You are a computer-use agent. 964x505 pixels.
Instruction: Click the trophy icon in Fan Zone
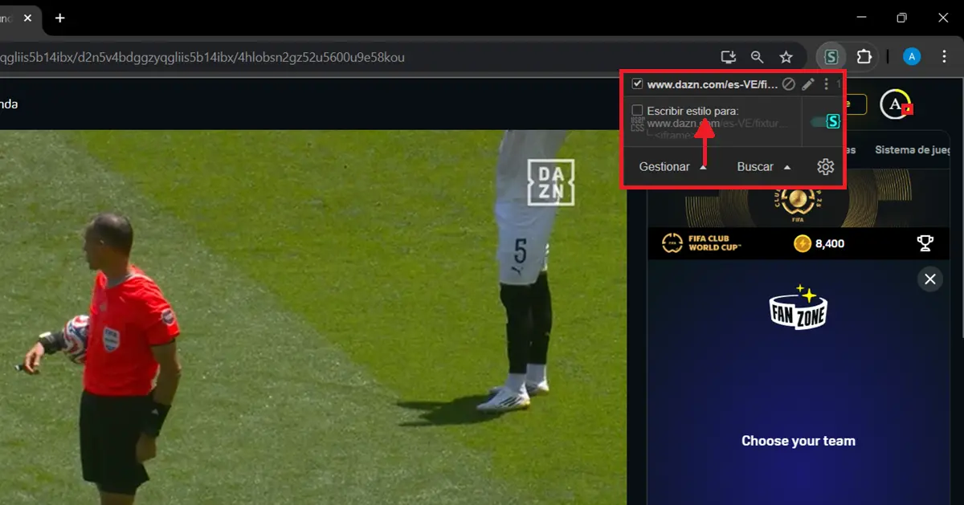point(925,243)
